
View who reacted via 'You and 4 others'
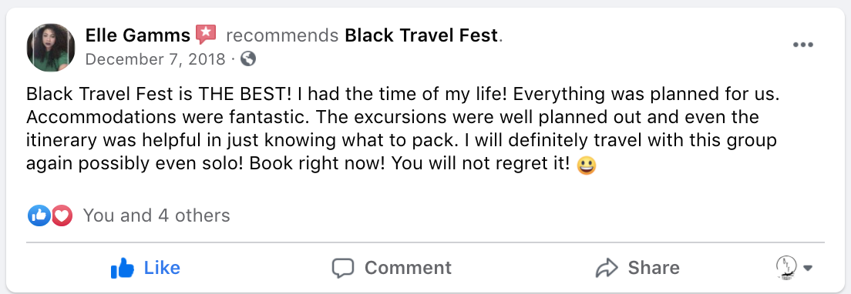tap(156, 215)
